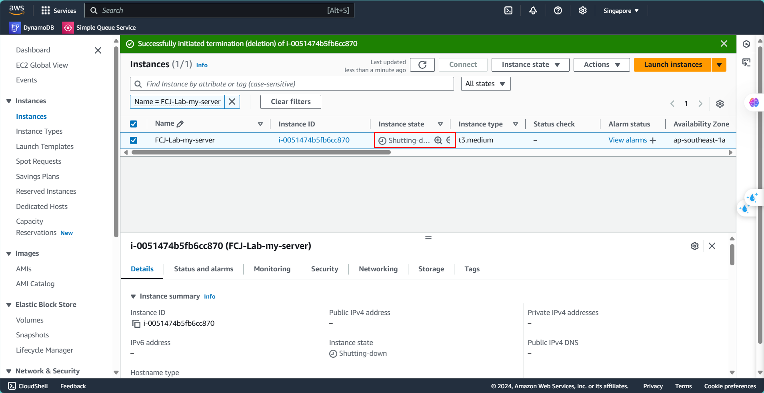Switch to Status and alarms tab
The image size is (764, 393).
pos(204,269)
